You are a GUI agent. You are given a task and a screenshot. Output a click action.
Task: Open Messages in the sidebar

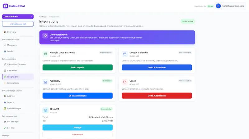(18, 45)
